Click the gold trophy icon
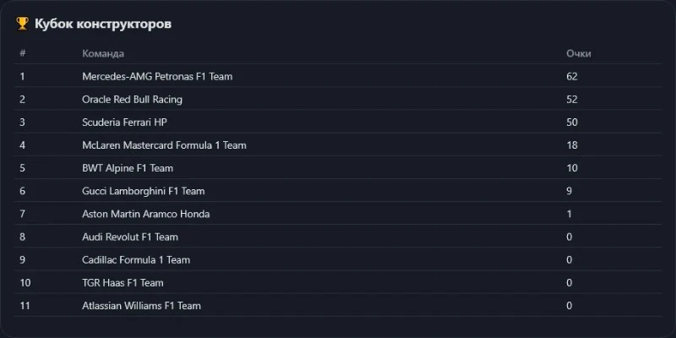 (23, 24)
